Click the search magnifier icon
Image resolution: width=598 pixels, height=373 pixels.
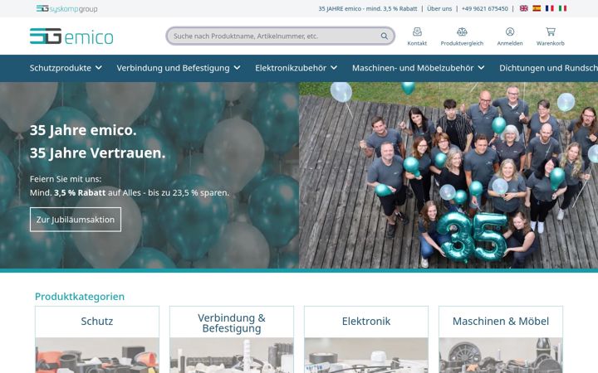click(x=384, y=36)
